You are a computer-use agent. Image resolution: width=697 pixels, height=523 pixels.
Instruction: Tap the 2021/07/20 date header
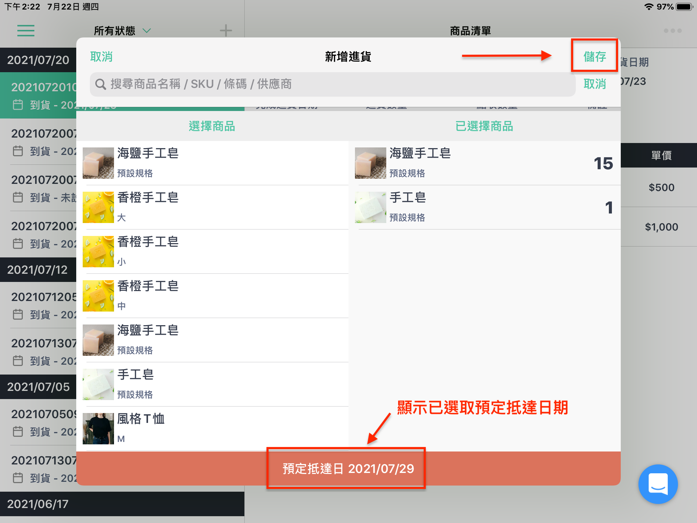(x=38, y=60)
